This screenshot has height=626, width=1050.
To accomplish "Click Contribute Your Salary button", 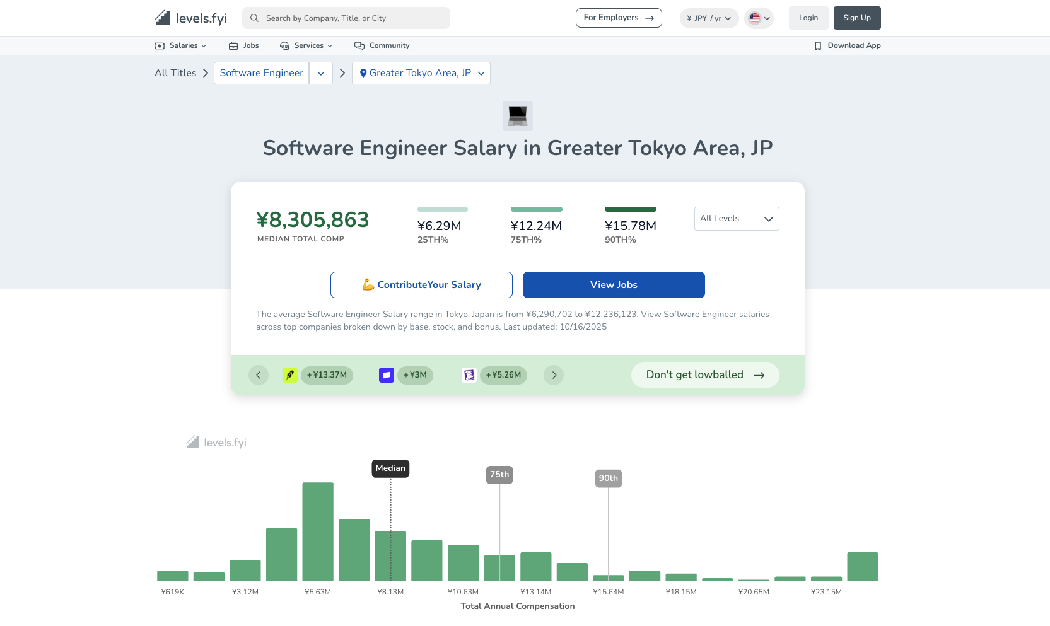I will click(421, 285).
